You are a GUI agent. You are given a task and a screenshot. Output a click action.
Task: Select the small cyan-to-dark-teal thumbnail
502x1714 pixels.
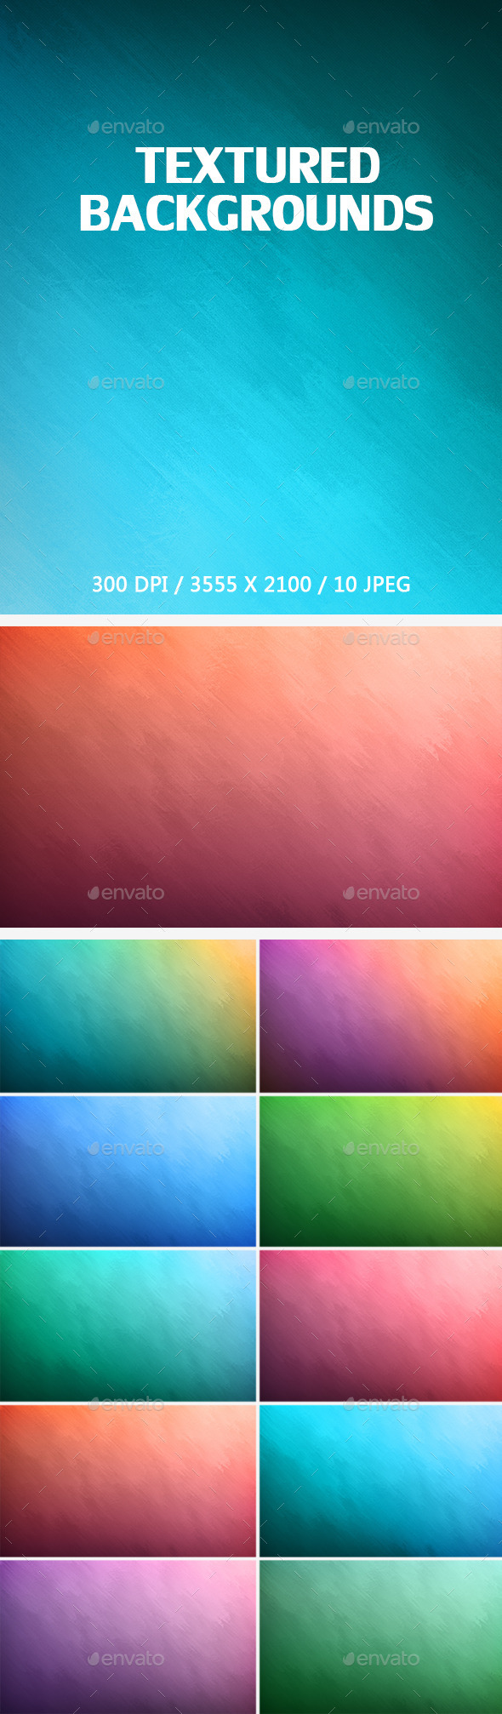380,1480
